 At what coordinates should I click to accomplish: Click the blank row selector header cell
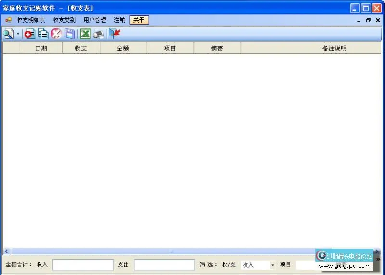[x=11, y=48]
